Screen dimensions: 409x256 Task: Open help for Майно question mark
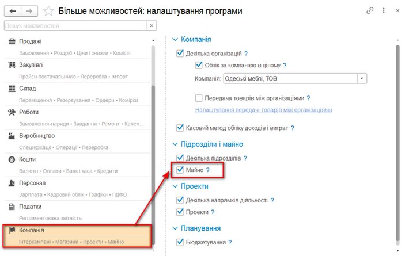(208, 170)
